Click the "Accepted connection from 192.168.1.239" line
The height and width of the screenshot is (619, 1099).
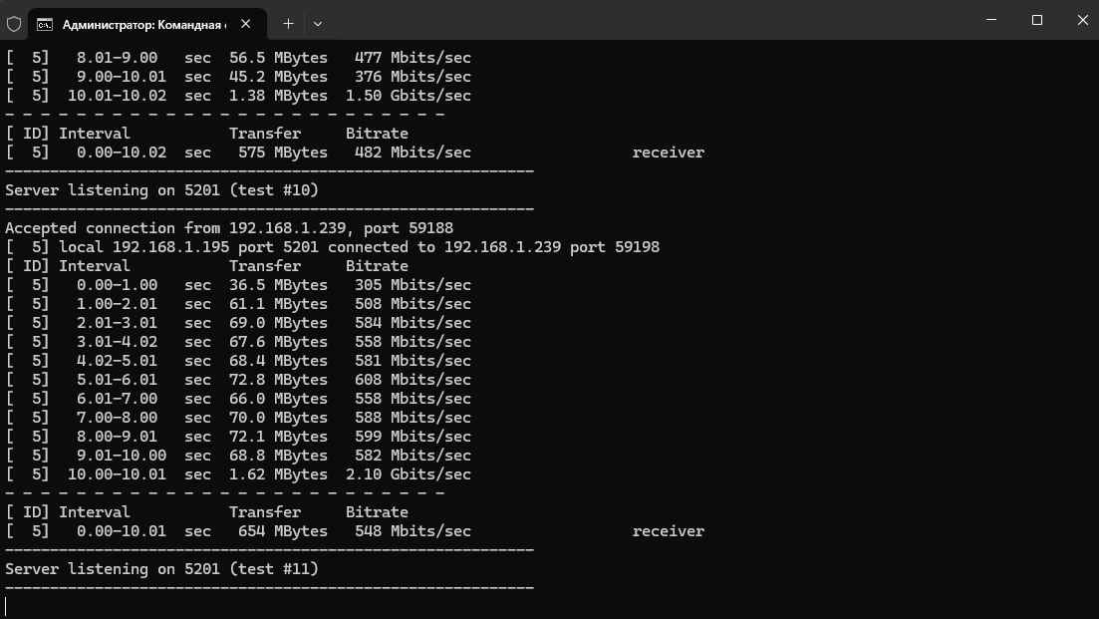pyautogui.click(x=229, y=228)
